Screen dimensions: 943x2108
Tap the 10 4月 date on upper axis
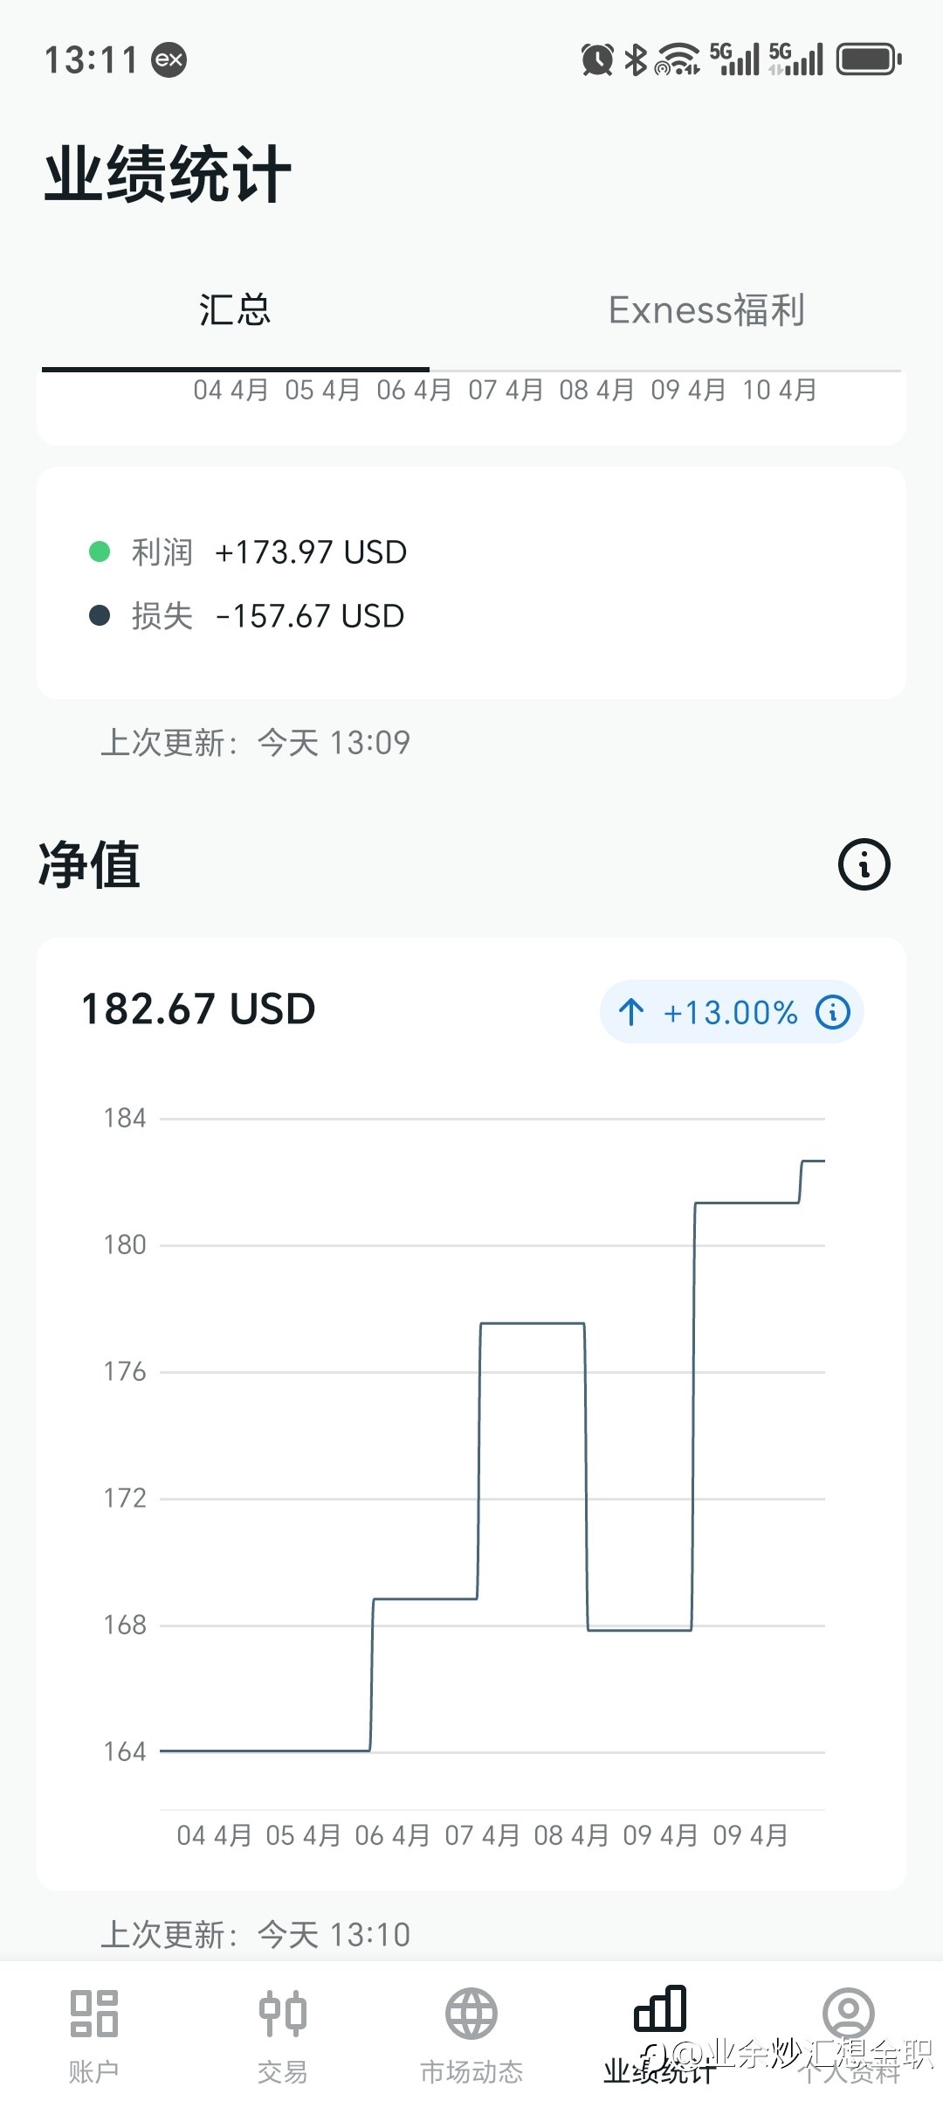(x=780, y=390)
